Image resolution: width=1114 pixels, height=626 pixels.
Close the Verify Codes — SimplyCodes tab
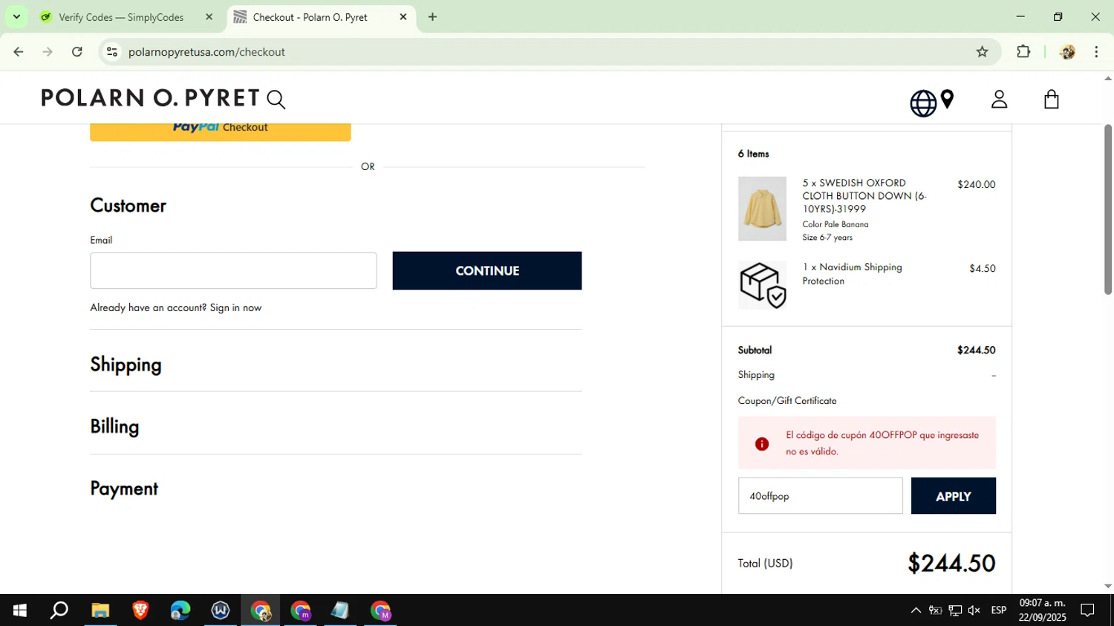pyautogui.click(x=209, y=17)
